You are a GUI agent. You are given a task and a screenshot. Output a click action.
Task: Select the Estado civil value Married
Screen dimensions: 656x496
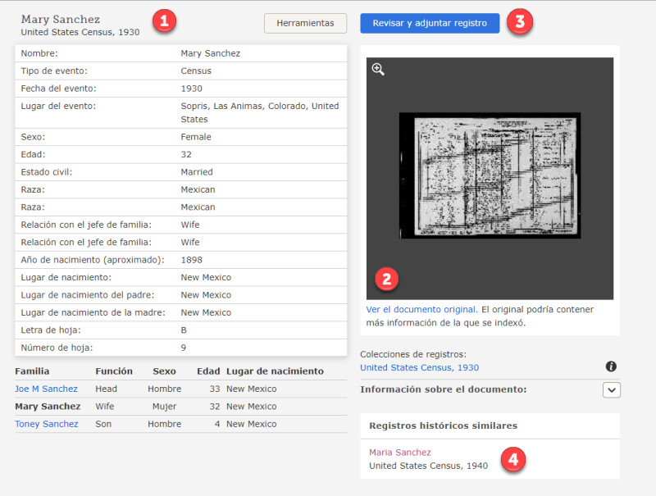pos(197,172)
